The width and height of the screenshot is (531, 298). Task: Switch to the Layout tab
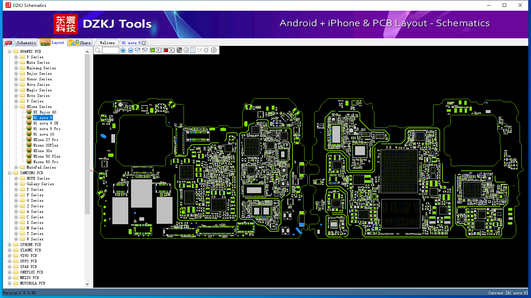(x=52, y=42)
